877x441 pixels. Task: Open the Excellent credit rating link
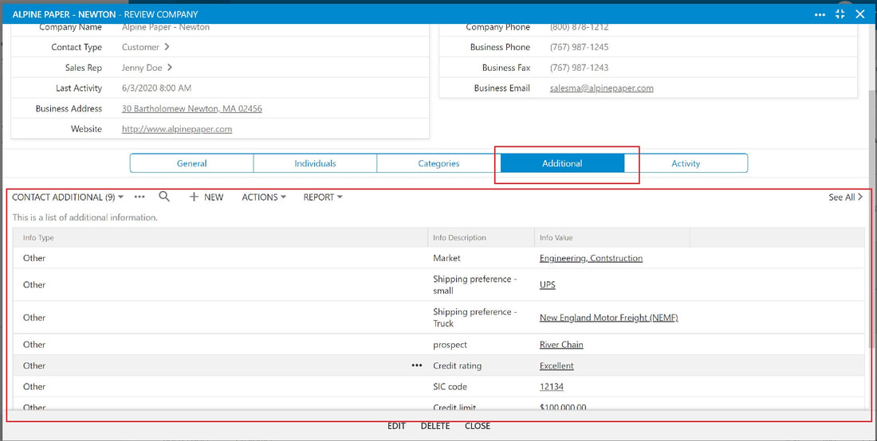(x=556, y=365)
